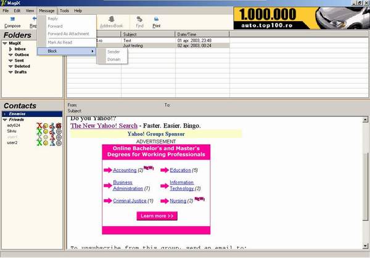The width and height of the screenshot is (370, 258).
Task: Click the yellow smiley icon beside user2
Action: tap(46, 143)
